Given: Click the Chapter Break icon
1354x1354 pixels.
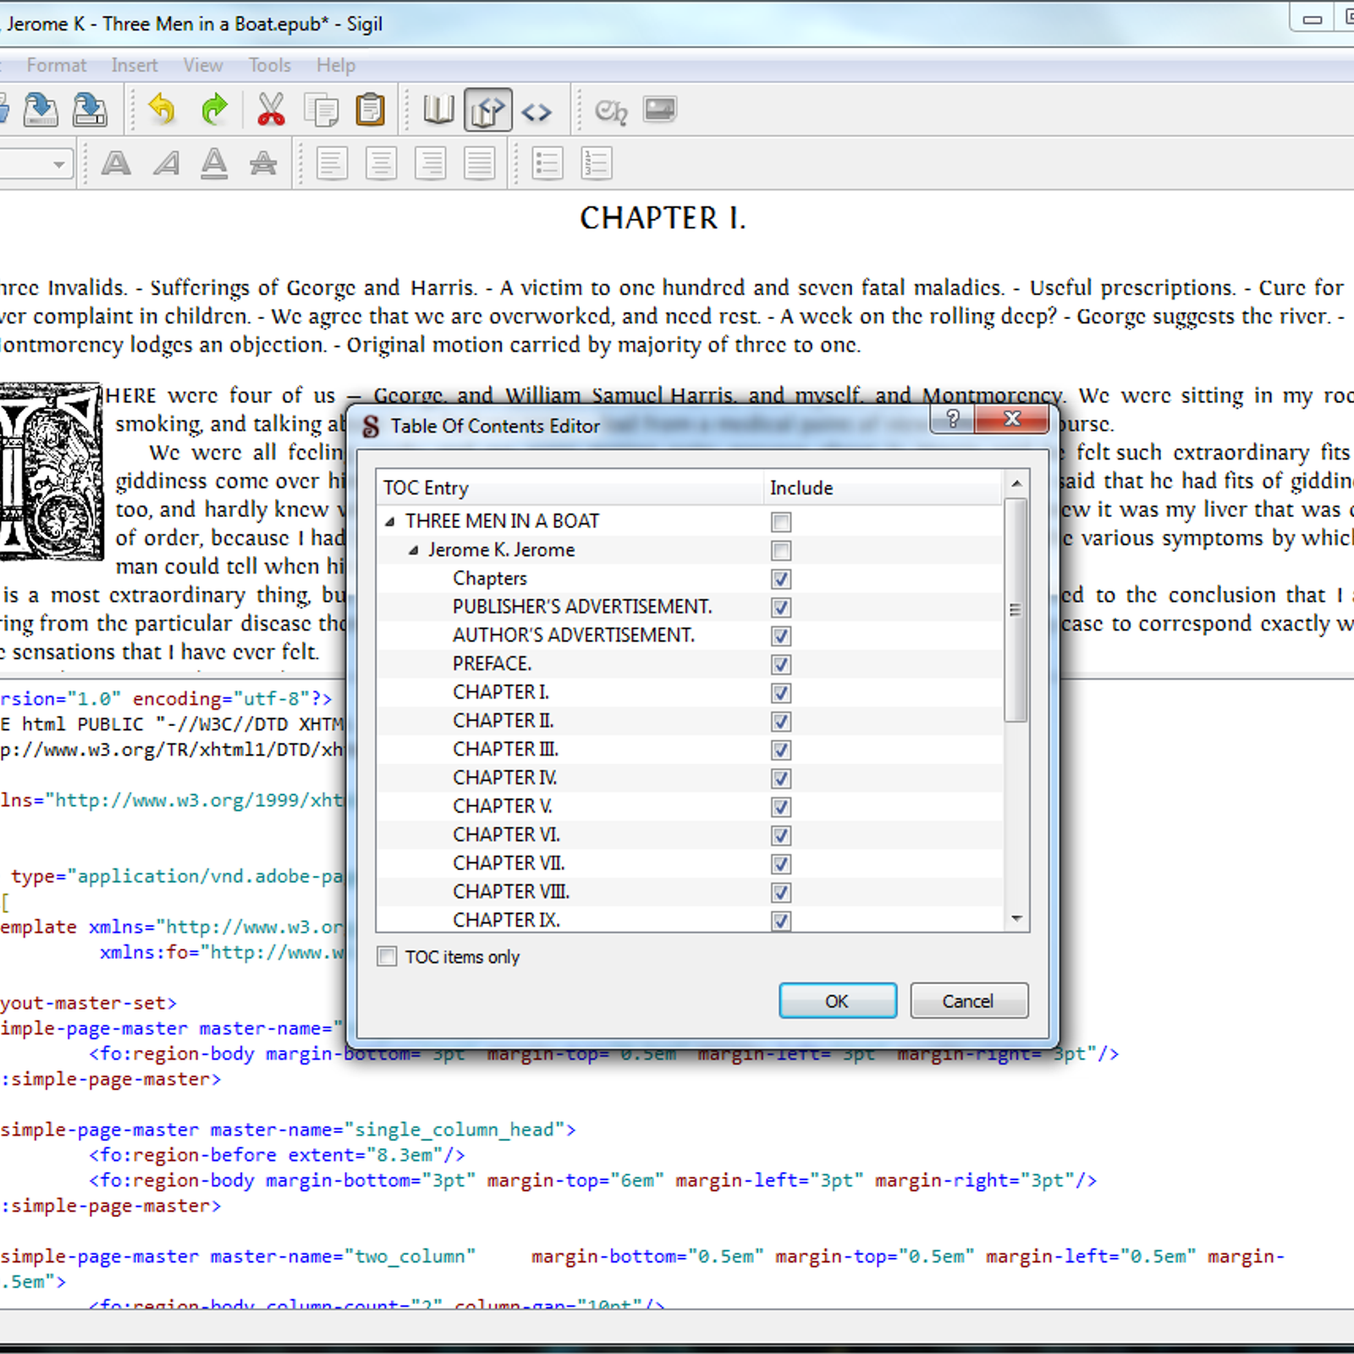Looking at the screenshot, I should coord(610,111).
